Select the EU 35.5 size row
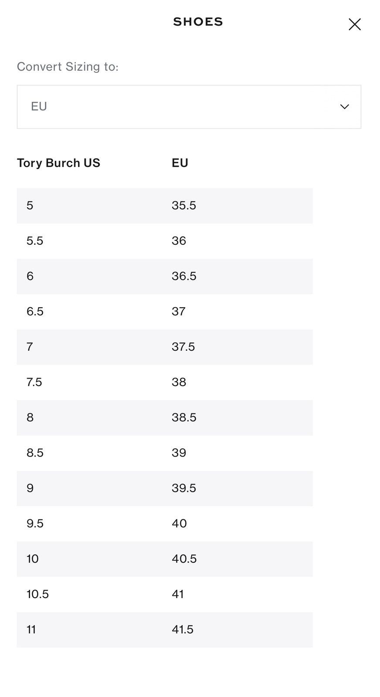380x697 pixels. tap(165, 206)
